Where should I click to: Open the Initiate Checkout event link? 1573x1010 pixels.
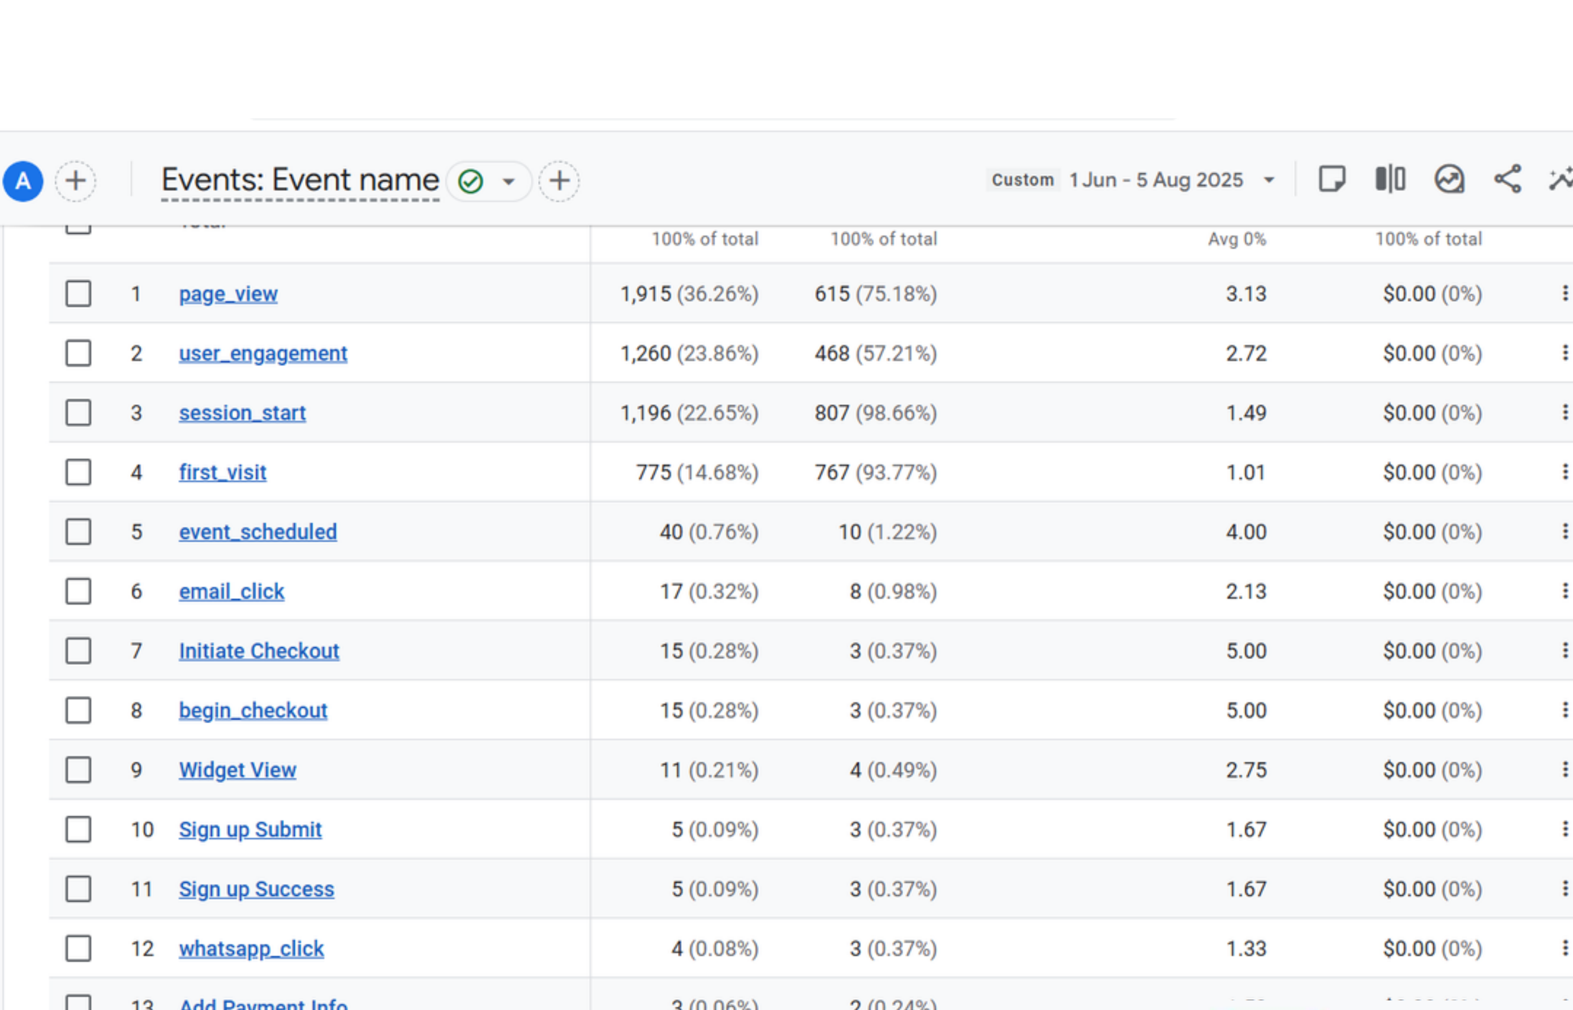coord(259,651)
